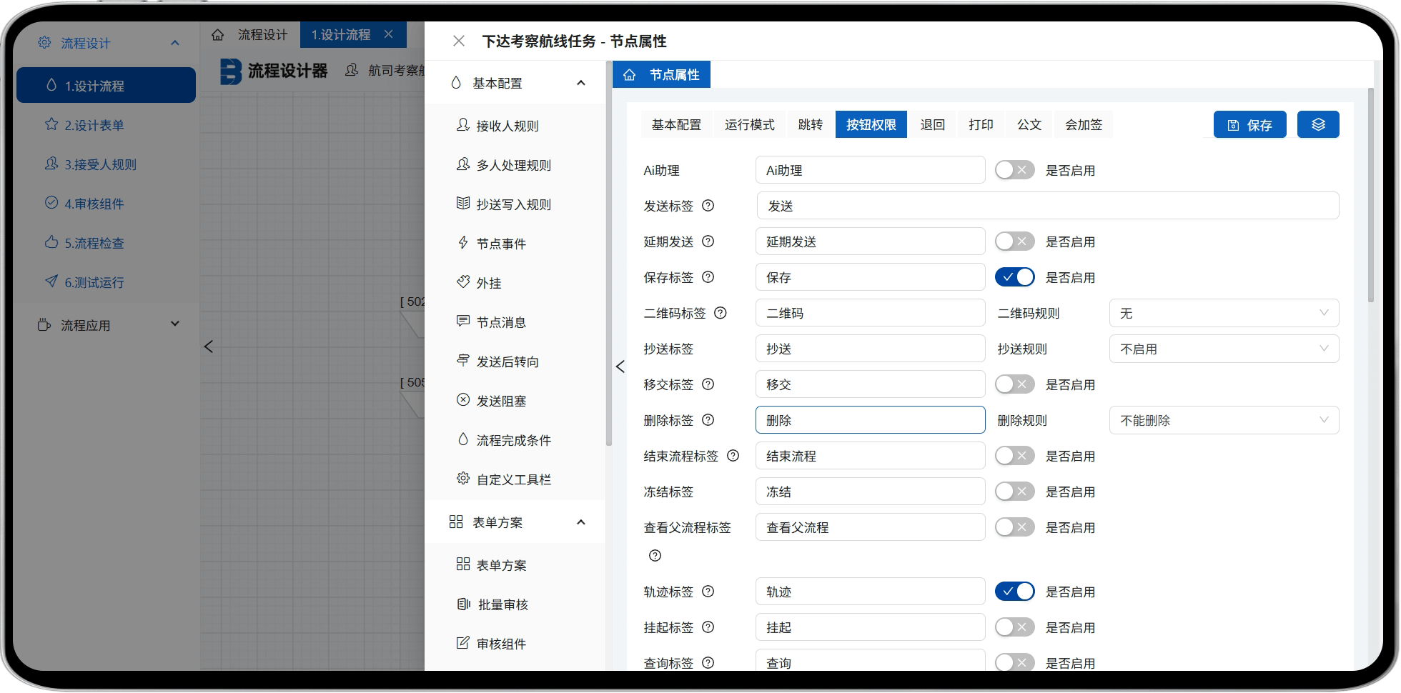Enable the Ai助理 switch
The image size is (1401, 693).
point(1014,170)
